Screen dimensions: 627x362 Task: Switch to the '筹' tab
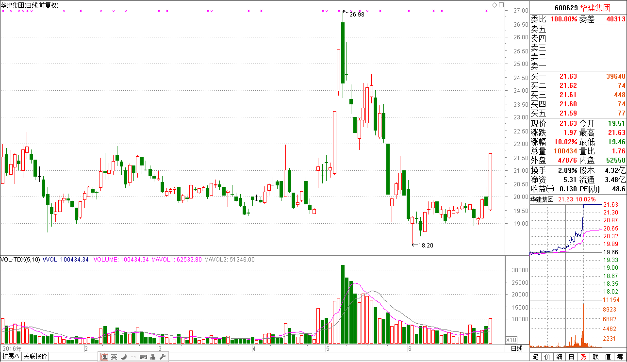[620, 357]
